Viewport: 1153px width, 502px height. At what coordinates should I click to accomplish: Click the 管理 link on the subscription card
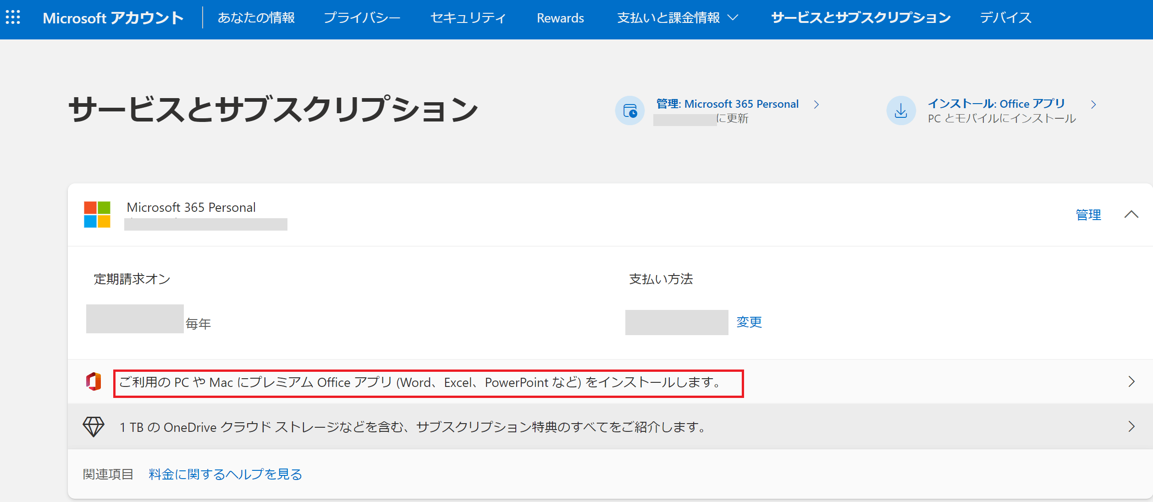1088,215
